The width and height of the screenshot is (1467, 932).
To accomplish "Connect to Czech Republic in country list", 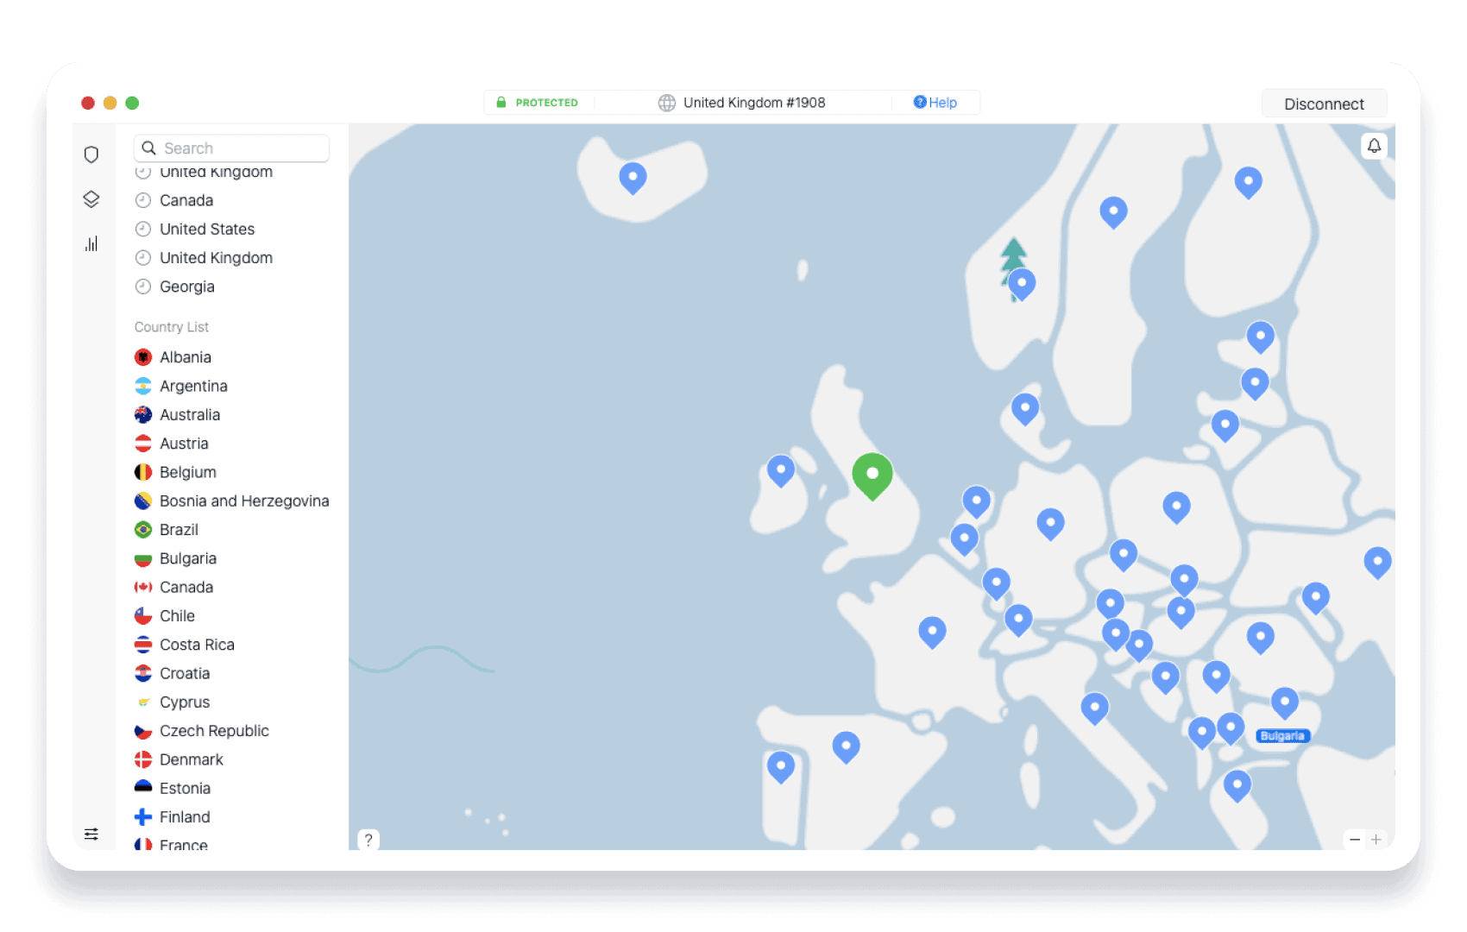I will tap(202, 731).
